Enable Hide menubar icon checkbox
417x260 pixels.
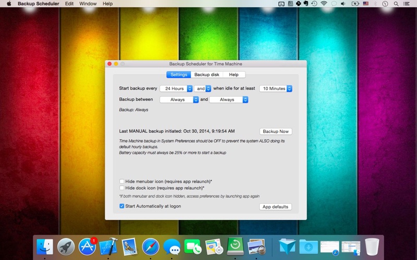pos(122,181)
